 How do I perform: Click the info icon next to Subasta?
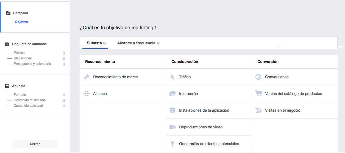pyautogui.click(x=104, y=43)
